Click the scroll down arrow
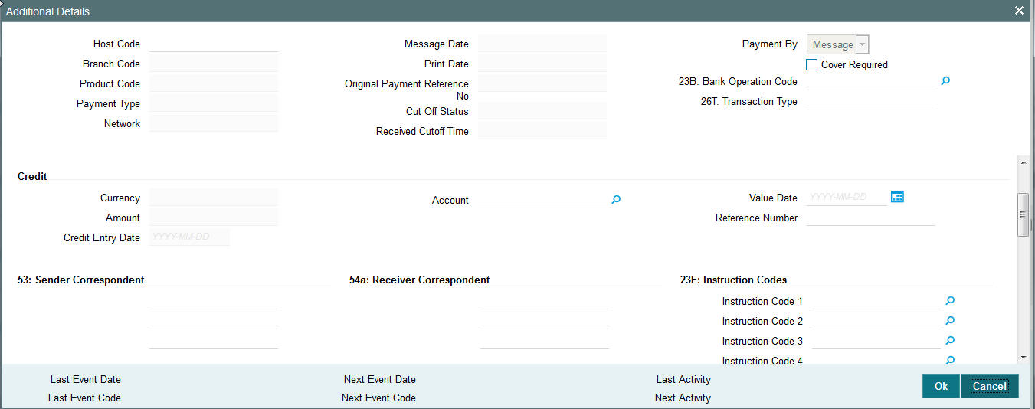Viewport: 1035px width, 409px height. pos(1024,357)
